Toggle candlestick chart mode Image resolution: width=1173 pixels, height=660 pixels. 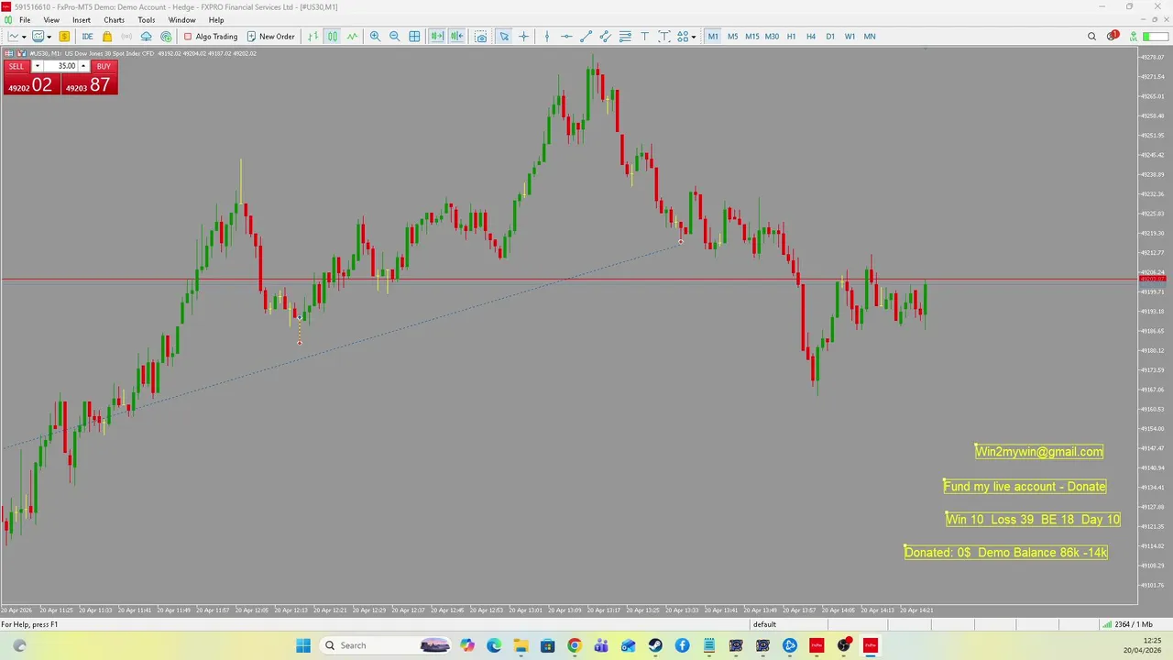click(332, 37)
